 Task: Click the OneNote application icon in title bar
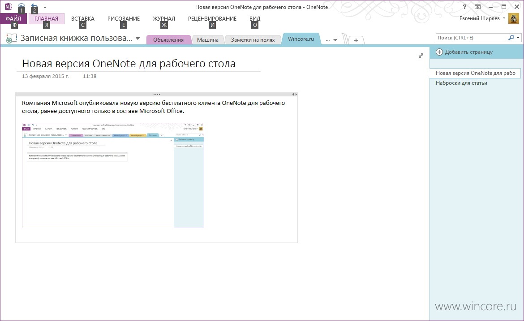9,7
